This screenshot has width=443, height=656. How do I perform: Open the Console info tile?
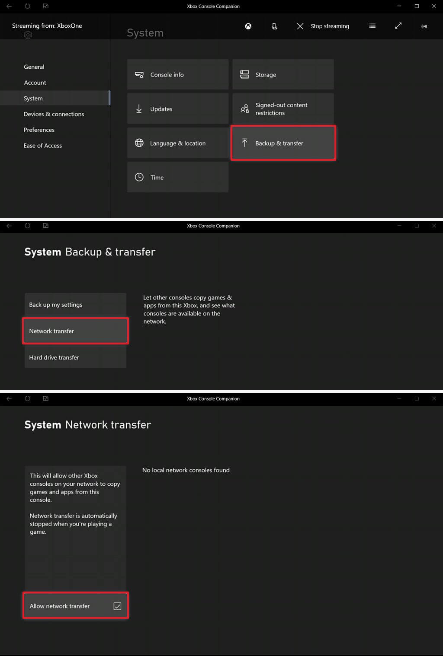(x=178, y=74)
